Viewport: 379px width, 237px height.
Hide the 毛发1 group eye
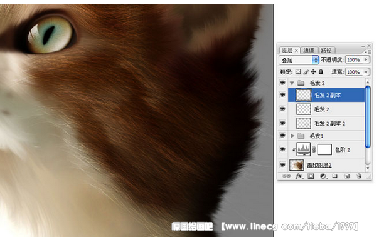pos(282,136)
